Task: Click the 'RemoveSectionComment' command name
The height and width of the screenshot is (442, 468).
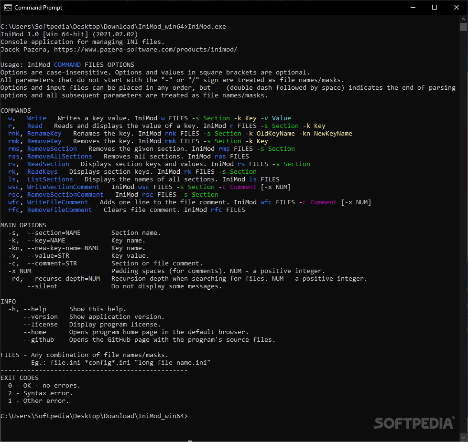Action: (65, 195)
